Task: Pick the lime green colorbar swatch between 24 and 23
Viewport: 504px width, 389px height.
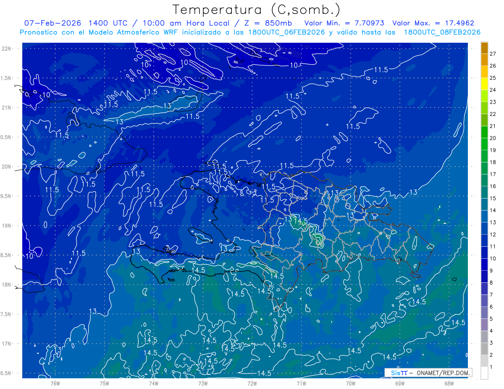Action: (x=484, y=96)
